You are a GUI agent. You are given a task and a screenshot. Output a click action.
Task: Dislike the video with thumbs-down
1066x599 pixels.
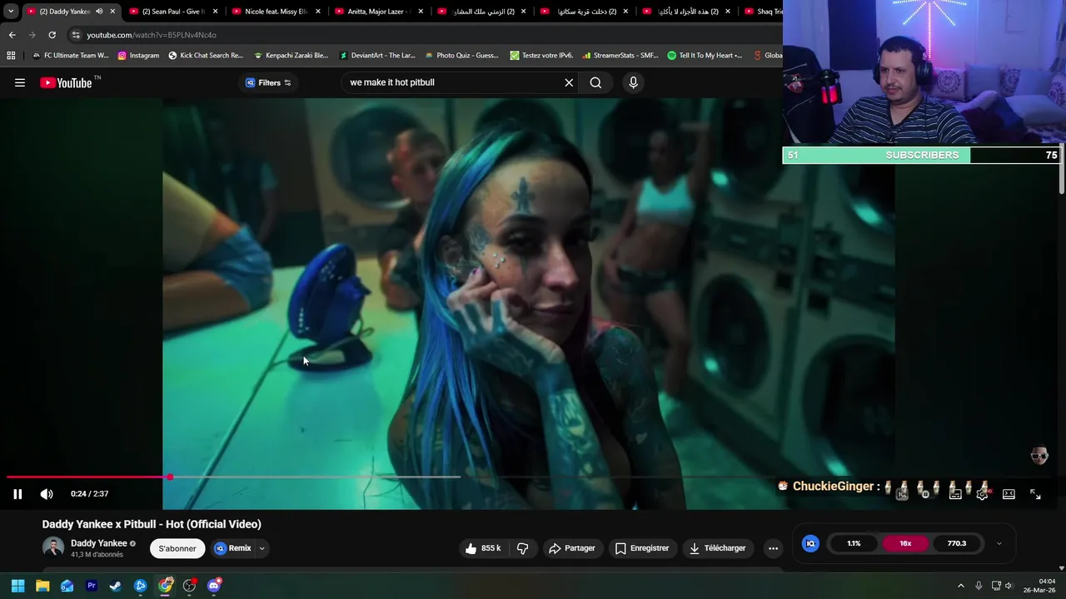(523, 548)
